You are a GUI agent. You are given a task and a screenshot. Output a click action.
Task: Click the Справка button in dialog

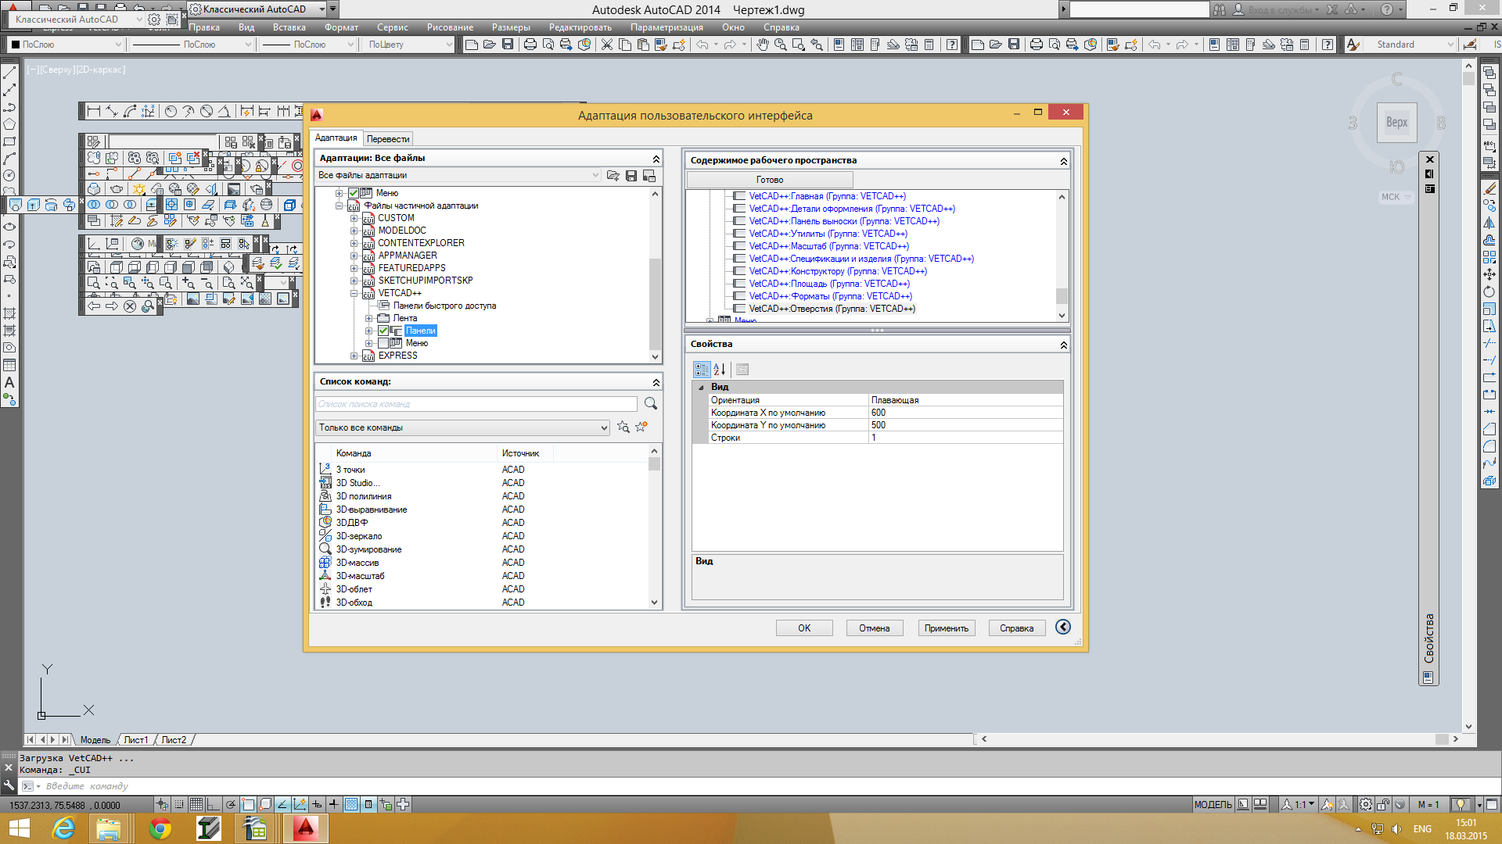point(1017,628)
